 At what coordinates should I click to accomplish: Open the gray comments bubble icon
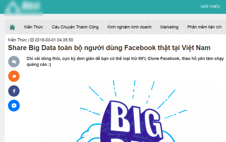pos(14,62)
